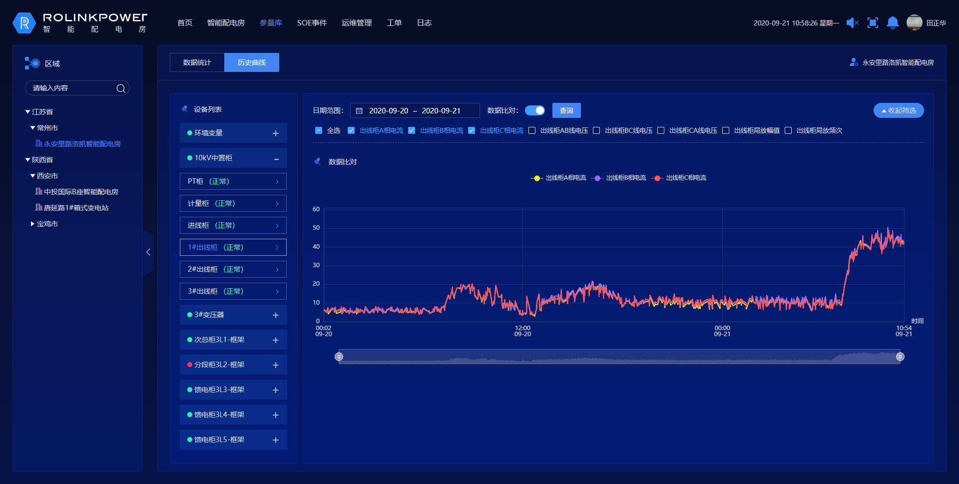Image resolution: width=959 pixels, height=484 pixels.
Task: Click the mute speaker icon
Action: [x=852, y=23]
